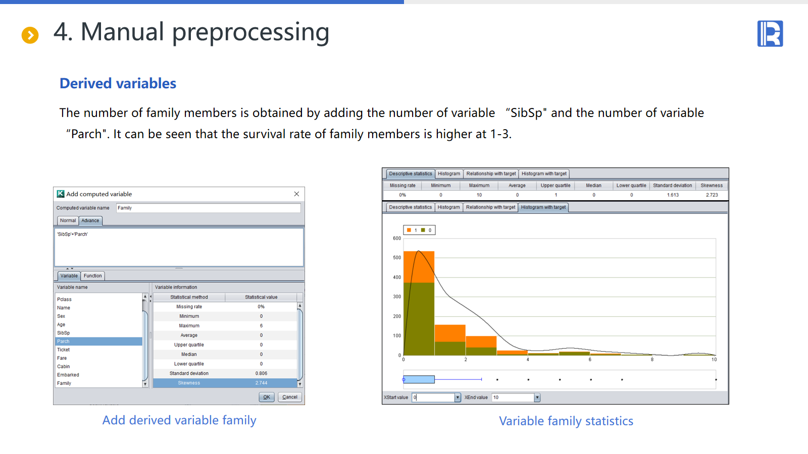Open the XStart value dropdown
This screenshot has height=454, width=808.
tap(458, 398)
